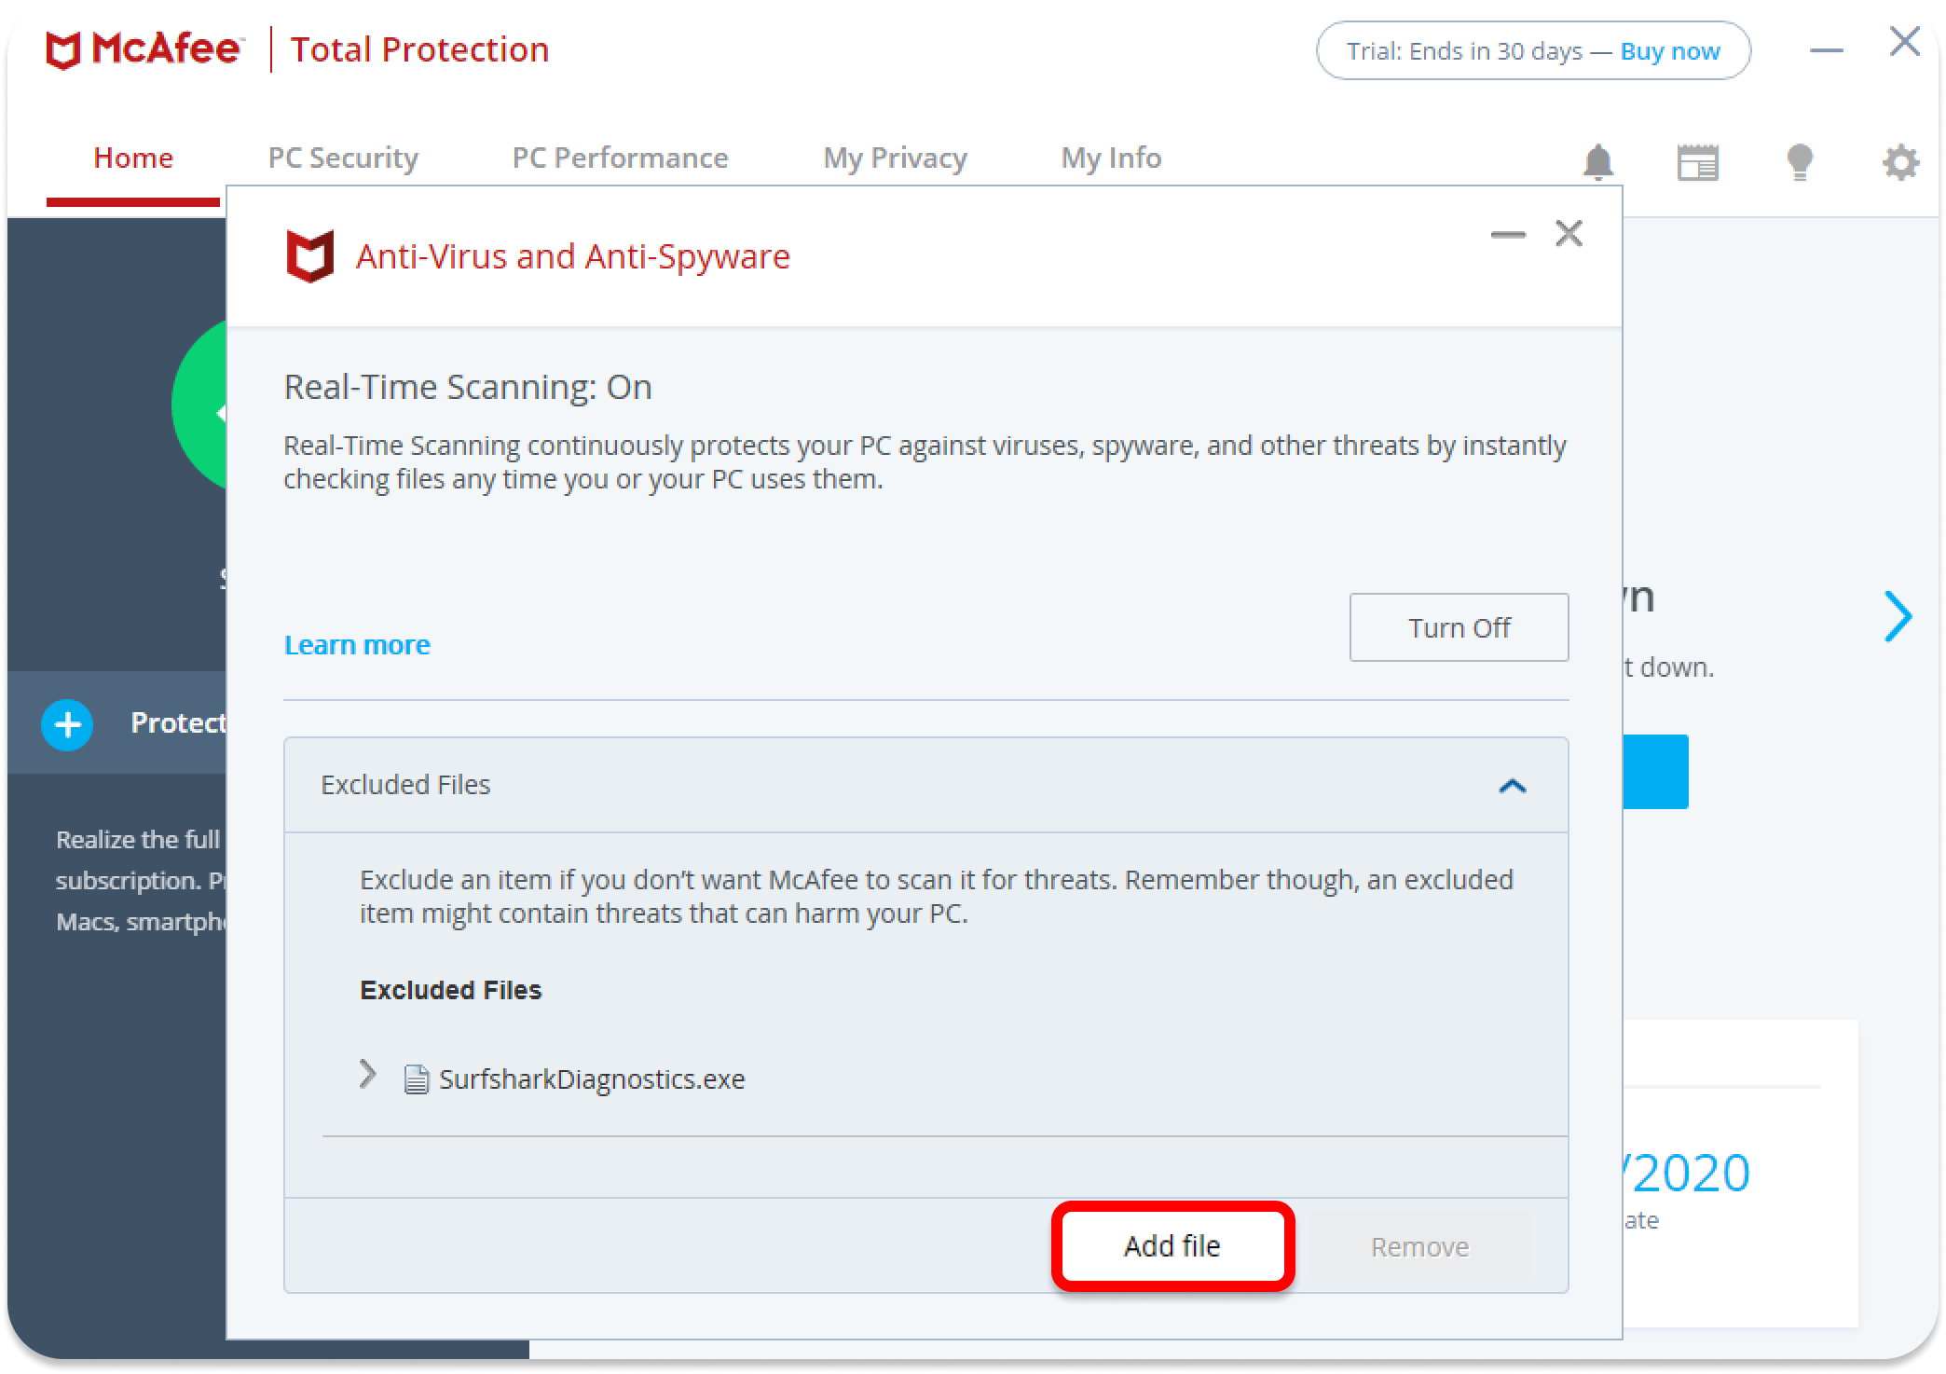Expand the SurfsharkDiagnostics.exe entry arrow
The image size is (1946, 1374).
(x=368, y=1075)
